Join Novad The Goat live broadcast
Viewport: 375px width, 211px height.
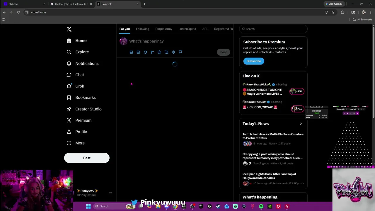tap(273, 106)
